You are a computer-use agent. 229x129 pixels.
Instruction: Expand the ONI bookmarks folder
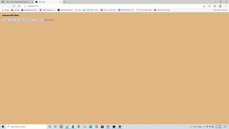click(78, 10)
